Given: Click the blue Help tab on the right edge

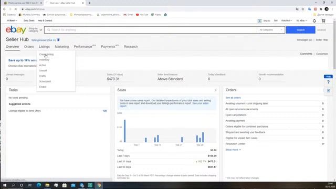Looking at the screenshot, I should [x=328, y=77].
